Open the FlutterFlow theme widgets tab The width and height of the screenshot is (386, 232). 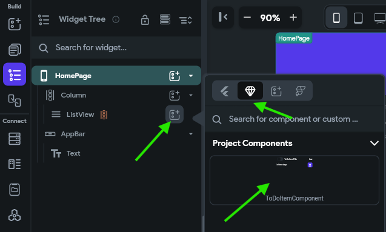click(301, 91)
